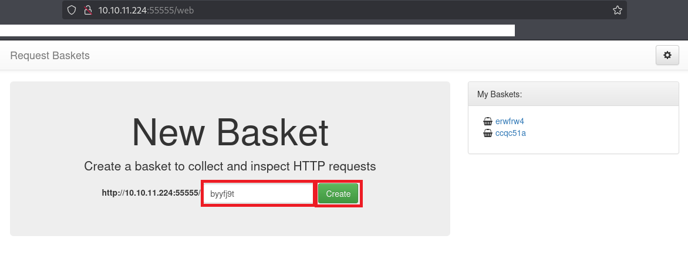Screen dimensions: 688x256
Task: Bookmark this page with the star icon
Action: 617,10
